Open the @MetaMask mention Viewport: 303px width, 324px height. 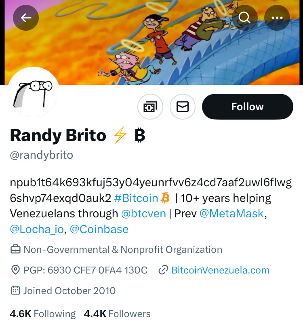click(x=231, y=213)
